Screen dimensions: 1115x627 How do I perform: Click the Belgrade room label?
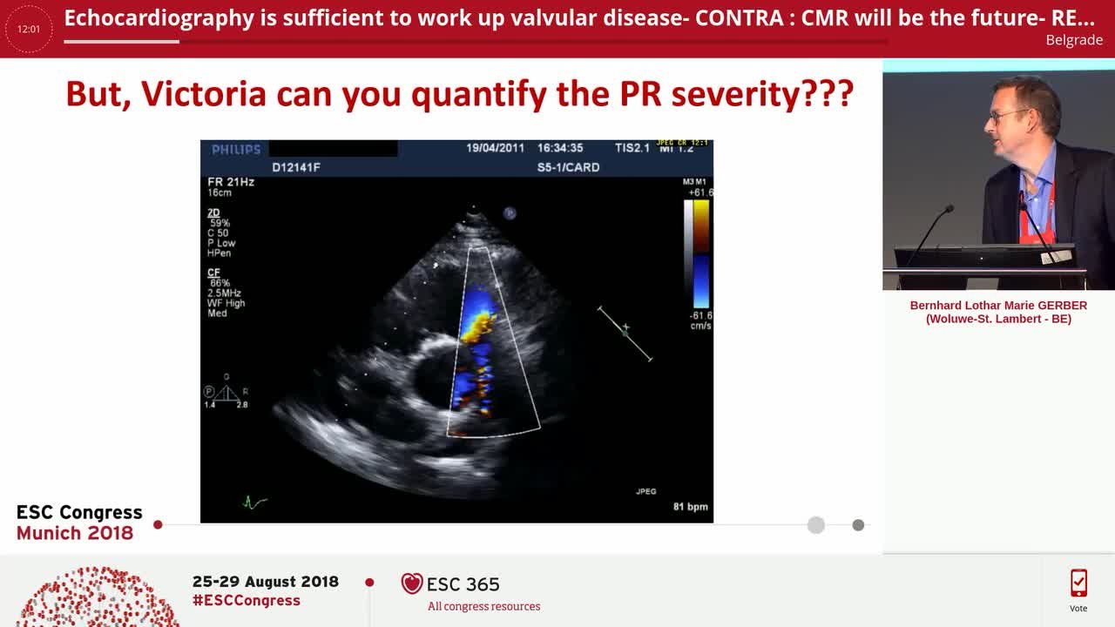click(1074, 40)
